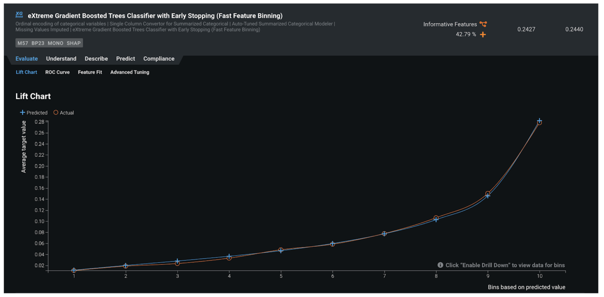This screenshot has height=297, width=604.
Task: Click the MONO badge
Action: (x=55, y=43)
